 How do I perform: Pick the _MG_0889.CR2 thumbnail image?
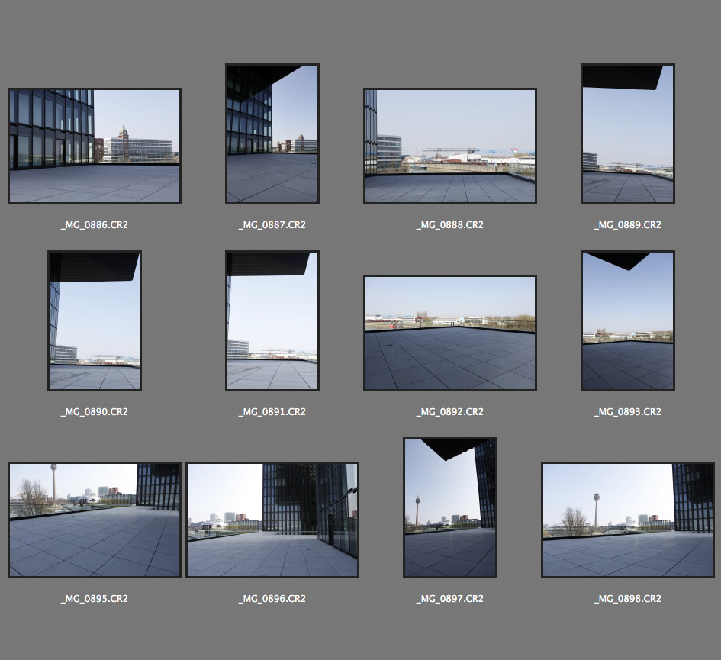click(x=628, y=134)
